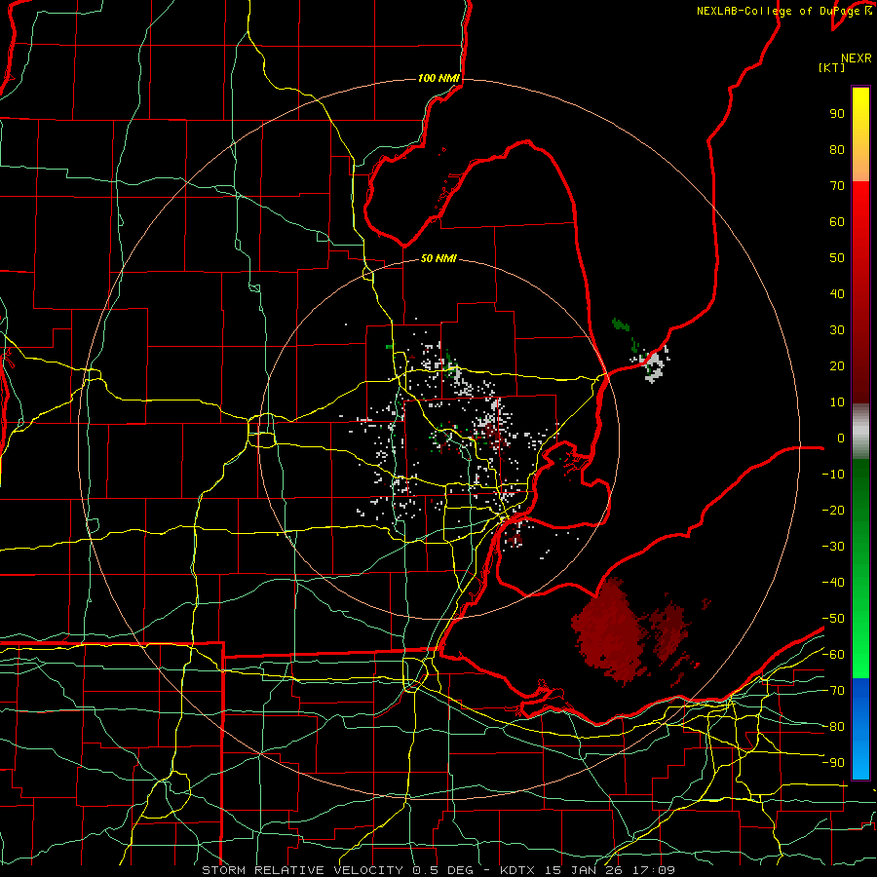Click the -40 value on the velocity scale
Viewport: 877px width, 877px height.
[x=833, y=583]
